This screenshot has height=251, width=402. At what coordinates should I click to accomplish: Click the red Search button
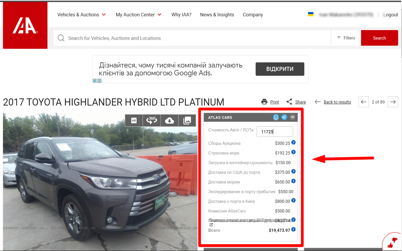click(379, 38)
